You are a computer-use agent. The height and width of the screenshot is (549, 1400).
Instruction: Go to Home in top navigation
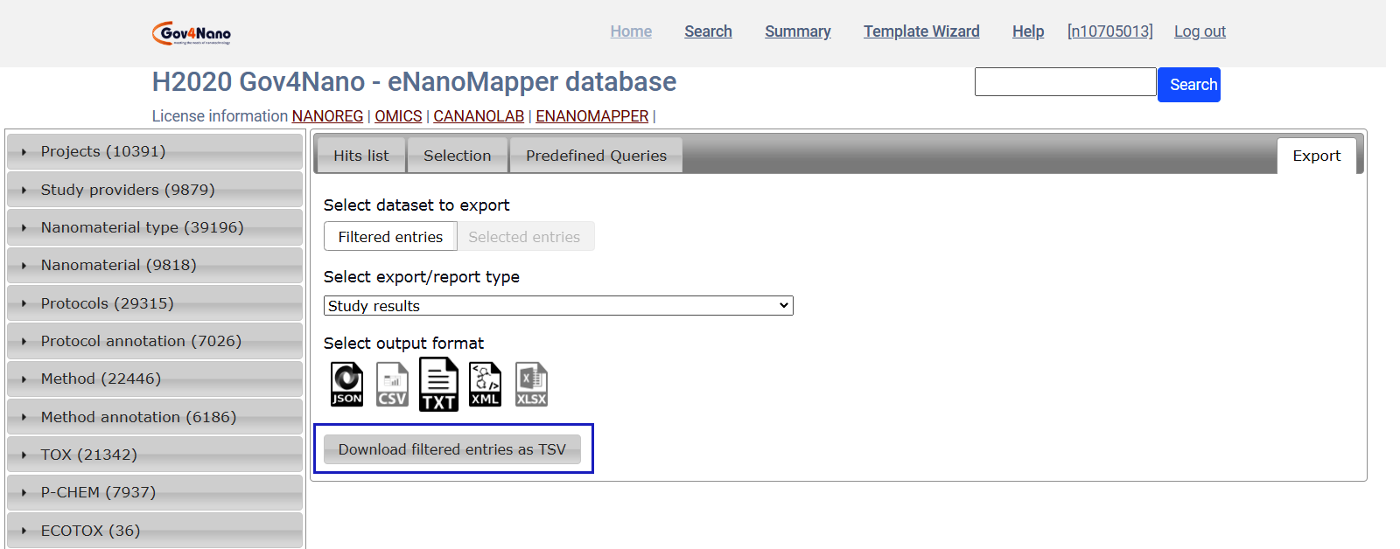point(631,31)
